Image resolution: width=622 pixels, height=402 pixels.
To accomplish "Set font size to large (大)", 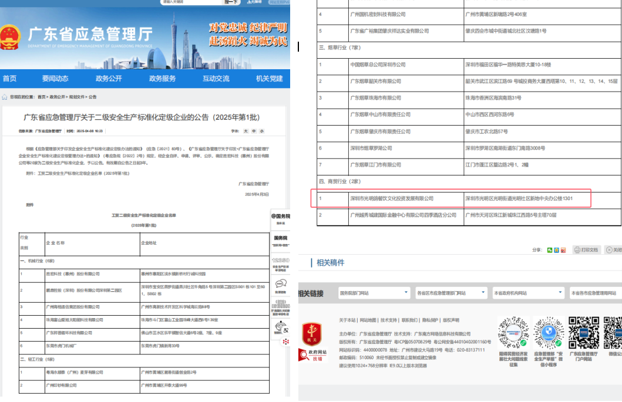I will click(246, 131).
